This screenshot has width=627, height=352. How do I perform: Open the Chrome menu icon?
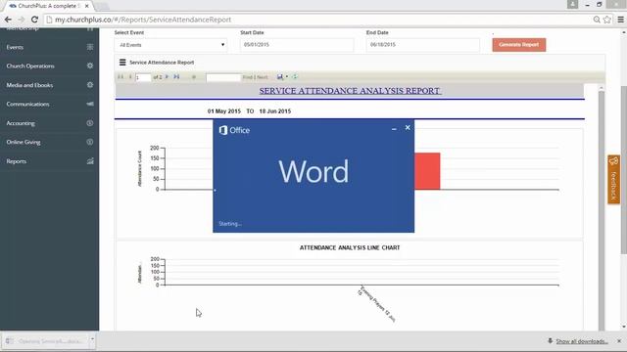620,20
